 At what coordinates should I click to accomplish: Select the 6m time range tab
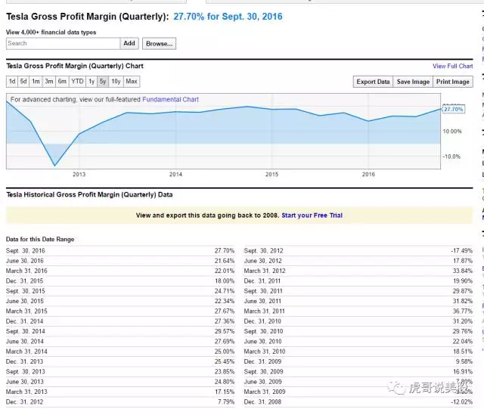pos(62,82)
